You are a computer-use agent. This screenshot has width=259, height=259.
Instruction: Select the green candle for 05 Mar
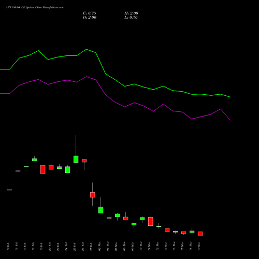[118, 215]
